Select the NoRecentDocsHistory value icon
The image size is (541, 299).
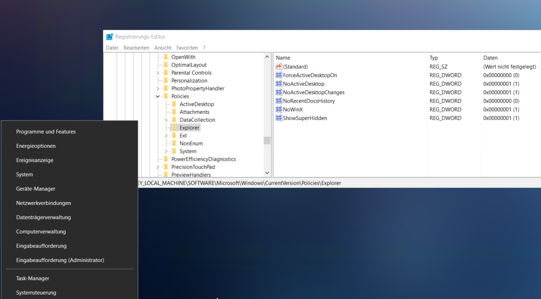tap(279, 101)
